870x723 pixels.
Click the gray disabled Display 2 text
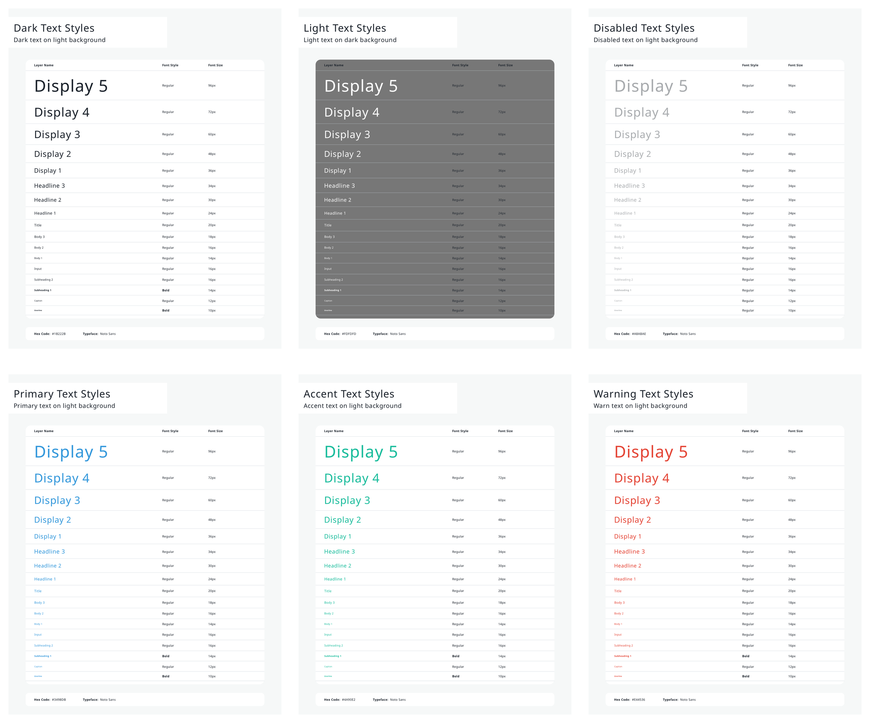tap(632, 154)
